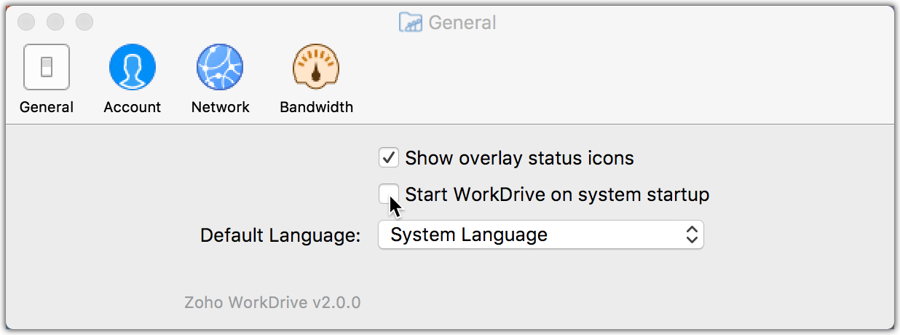Click the "Show overlay status icons" label text
Viewport: 900px width, 335px height.
coord(519,158)
